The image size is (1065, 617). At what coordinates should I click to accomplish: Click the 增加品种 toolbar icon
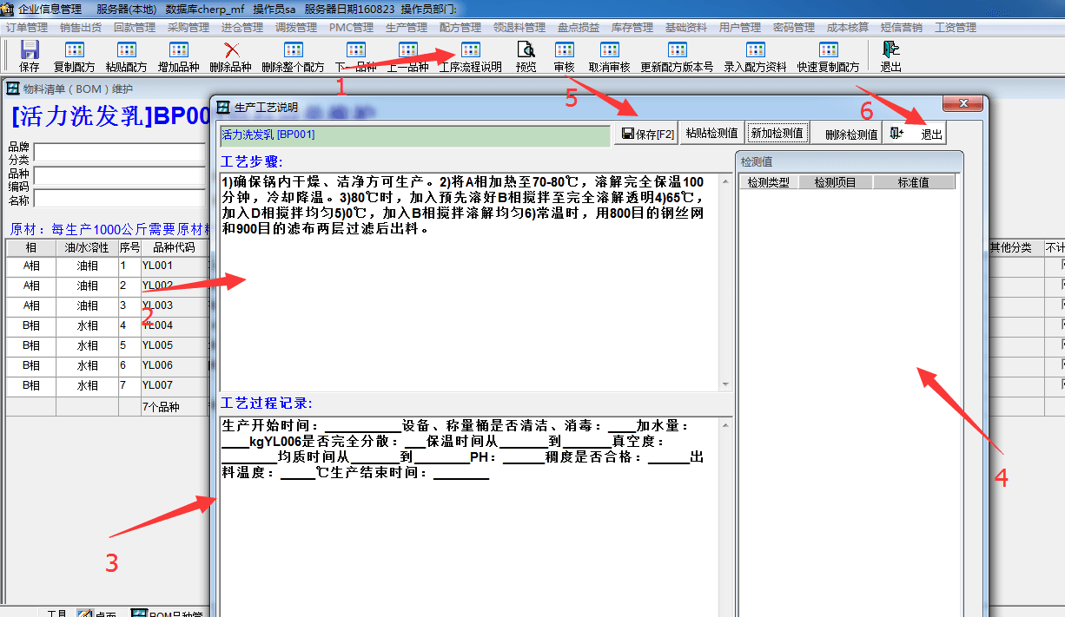180,50
